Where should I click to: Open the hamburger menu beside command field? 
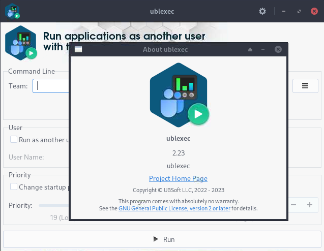pos(305,86)
